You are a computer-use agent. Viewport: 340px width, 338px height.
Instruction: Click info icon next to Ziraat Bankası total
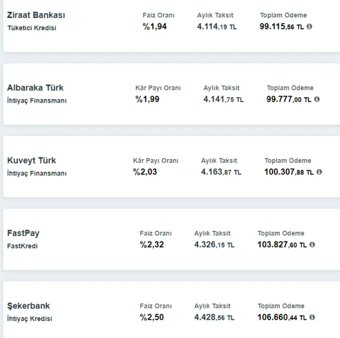(x=309, y=27)
